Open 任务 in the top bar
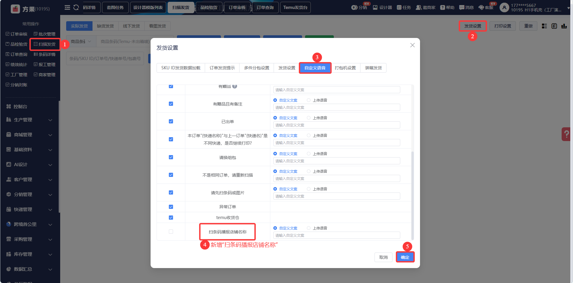This screenshot has height=283, width=573. coord(404,7)
